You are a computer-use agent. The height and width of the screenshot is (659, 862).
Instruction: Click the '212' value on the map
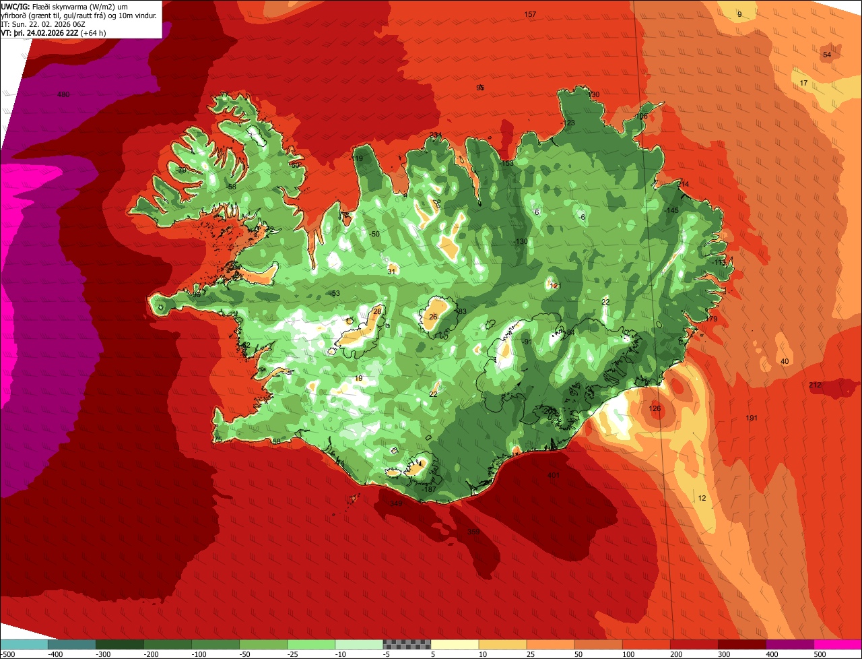[x=815, y=385]
